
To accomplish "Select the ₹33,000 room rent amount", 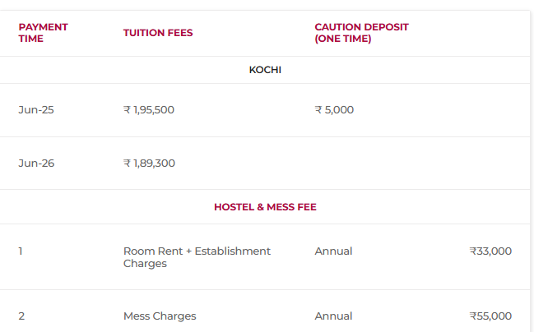I will 490,251.
